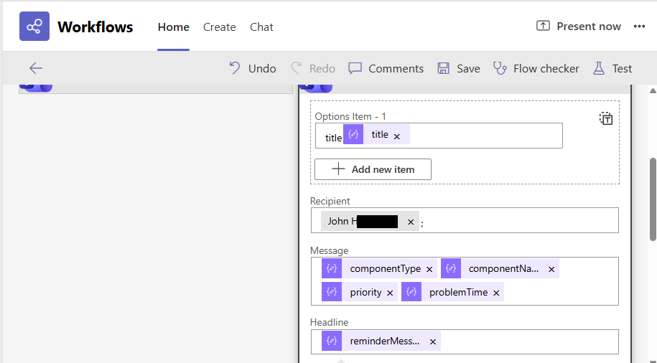Open the Chat tab
Image resolution: width=657 pixels, height=363 pixels.
[261, 27]
